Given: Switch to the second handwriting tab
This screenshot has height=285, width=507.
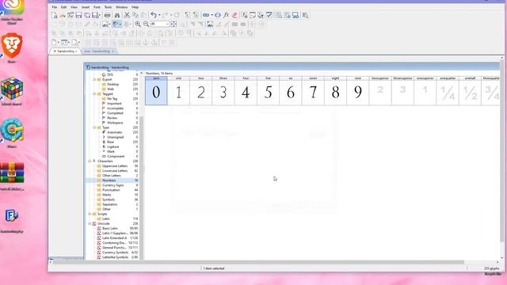Looking at the screenshot, I should point(99,51).
